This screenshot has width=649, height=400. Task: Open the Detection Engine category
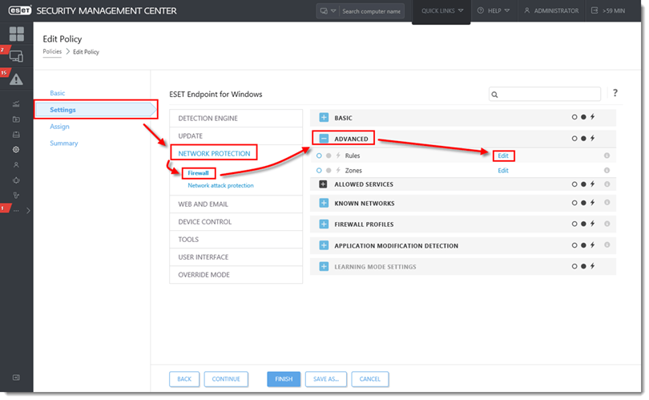(x=236, y=118)
